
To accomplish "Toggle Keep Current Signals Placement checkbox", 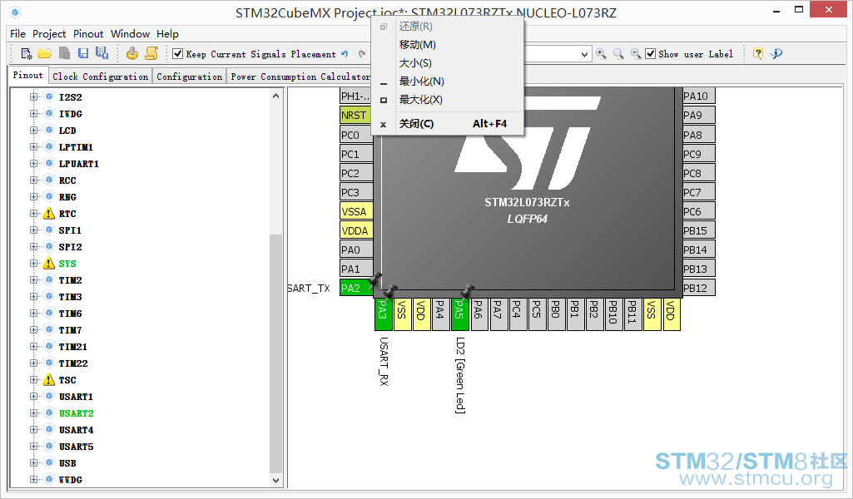I will (177, 54).
